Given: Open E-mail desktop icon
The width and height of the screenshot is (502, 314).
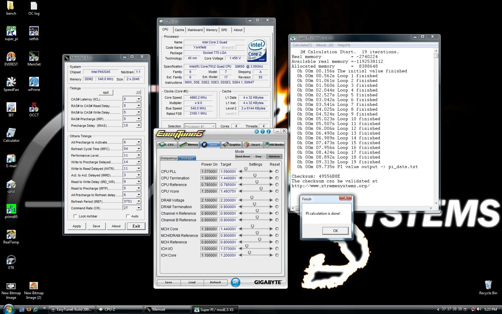Looking at the screenshot, I should tap(11, 160).
